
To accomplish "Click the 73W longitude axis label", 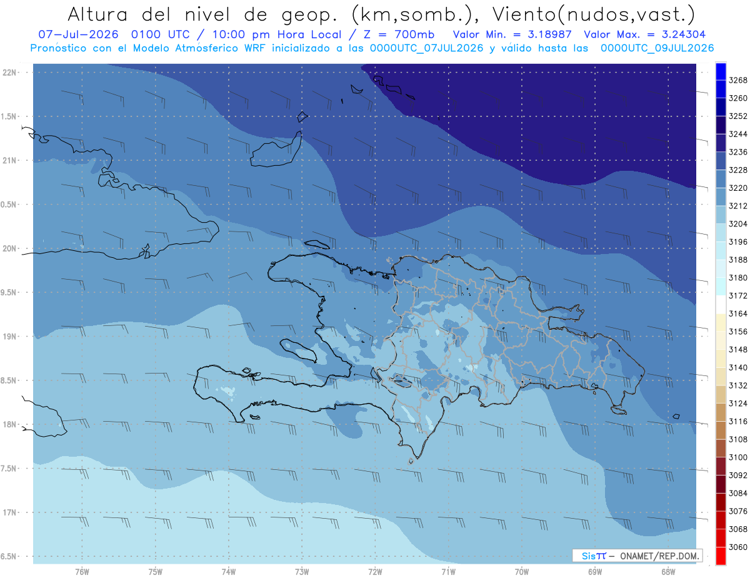I will tap(302, 572).
